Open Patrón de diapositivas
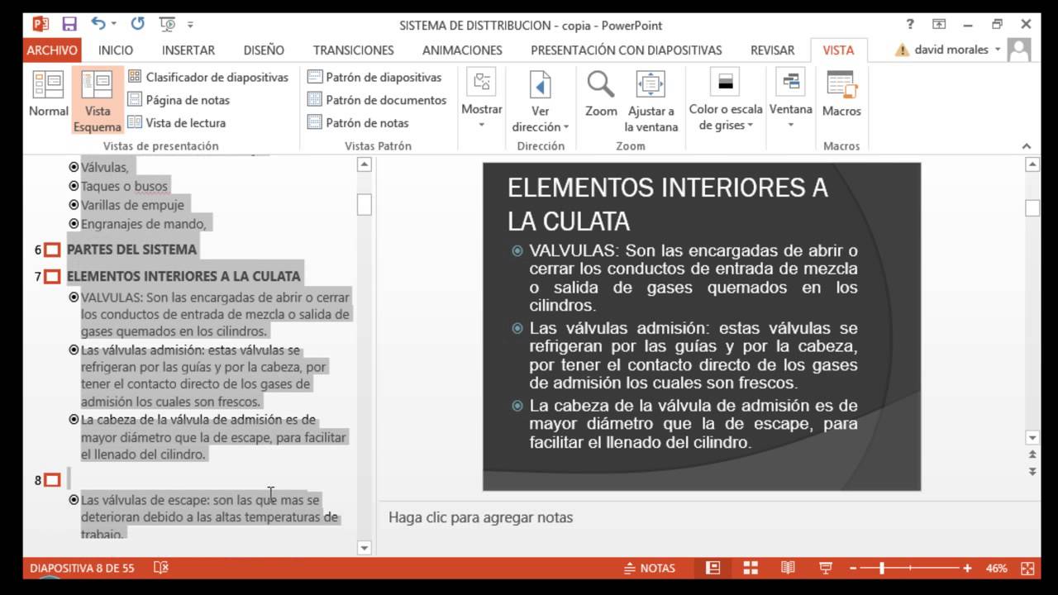This screenshot has width=1058, height=595. (374, 77)
